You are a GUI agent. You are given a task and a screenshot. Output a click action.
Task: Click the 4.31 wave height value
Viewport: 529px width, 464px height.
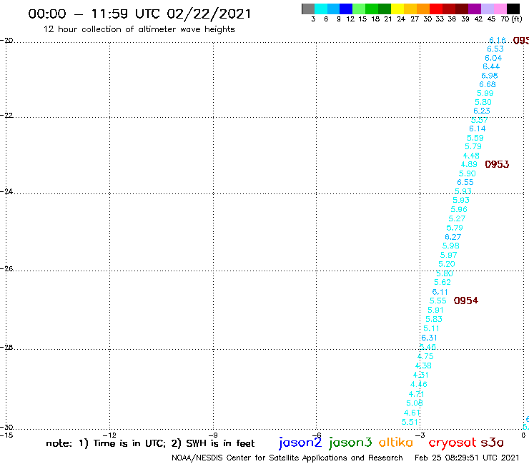tap(421, 375)
